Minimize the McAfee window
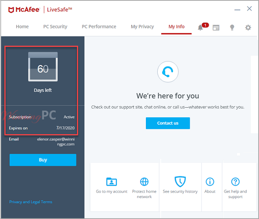The height and width of the screenshot is (219, 259). 237,10
